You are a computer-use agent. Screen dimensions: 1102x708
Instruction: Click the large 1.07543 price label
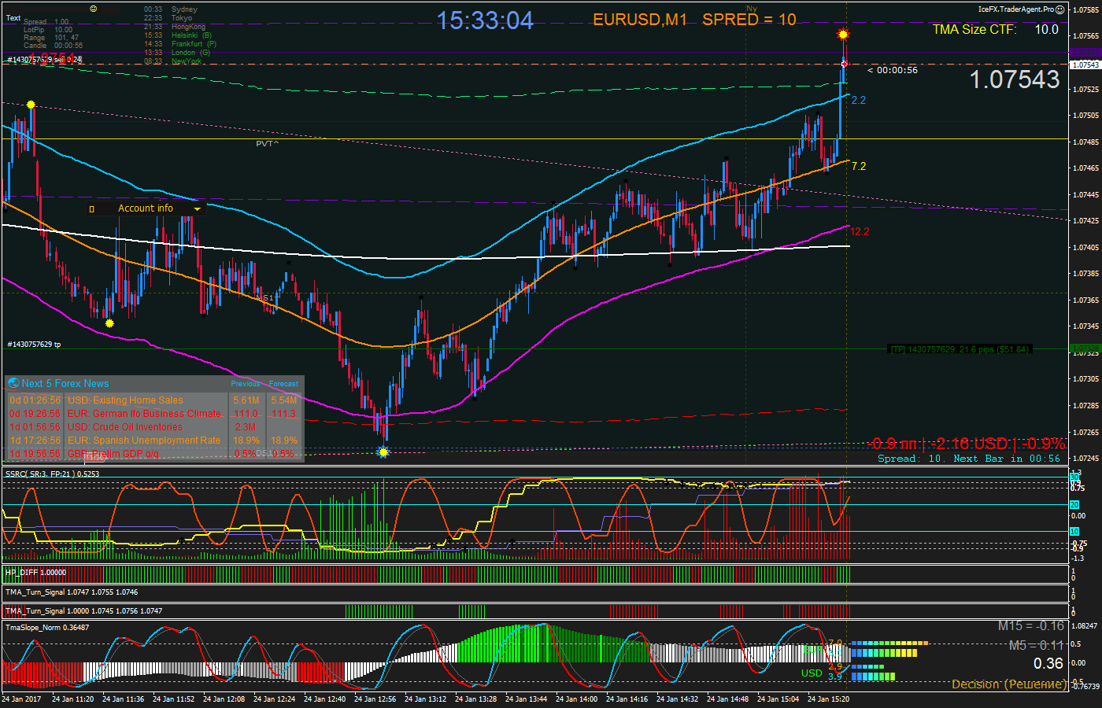[x=1015, y=79]
